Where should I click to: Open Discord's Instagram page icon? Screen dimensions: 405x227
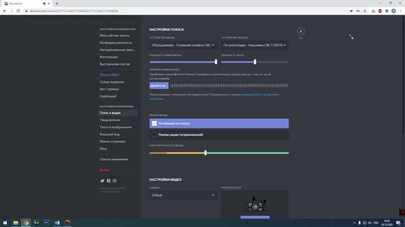point(114,181)
